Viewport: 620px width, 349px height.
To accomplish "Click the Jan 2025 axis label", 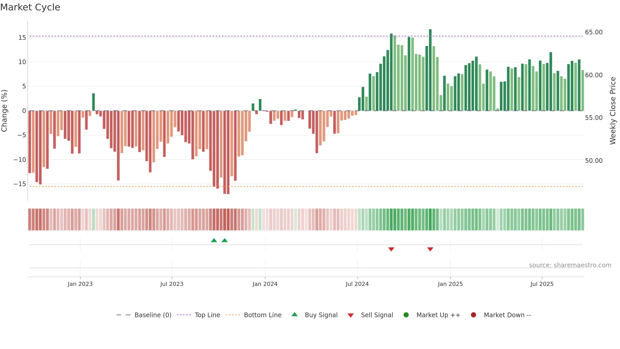I will tap(450, 284).
